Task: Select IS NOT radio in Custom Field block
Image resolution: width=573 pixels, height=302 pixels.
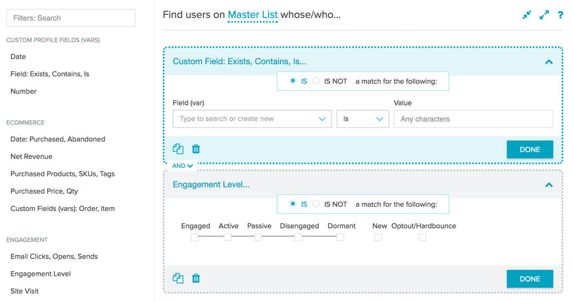Action: click(x=317, y=81)
